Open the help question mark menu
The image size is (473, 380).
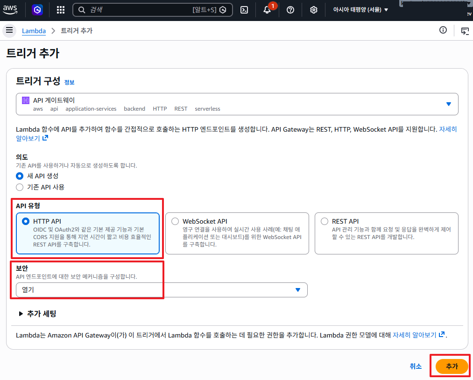click(290, 10)
